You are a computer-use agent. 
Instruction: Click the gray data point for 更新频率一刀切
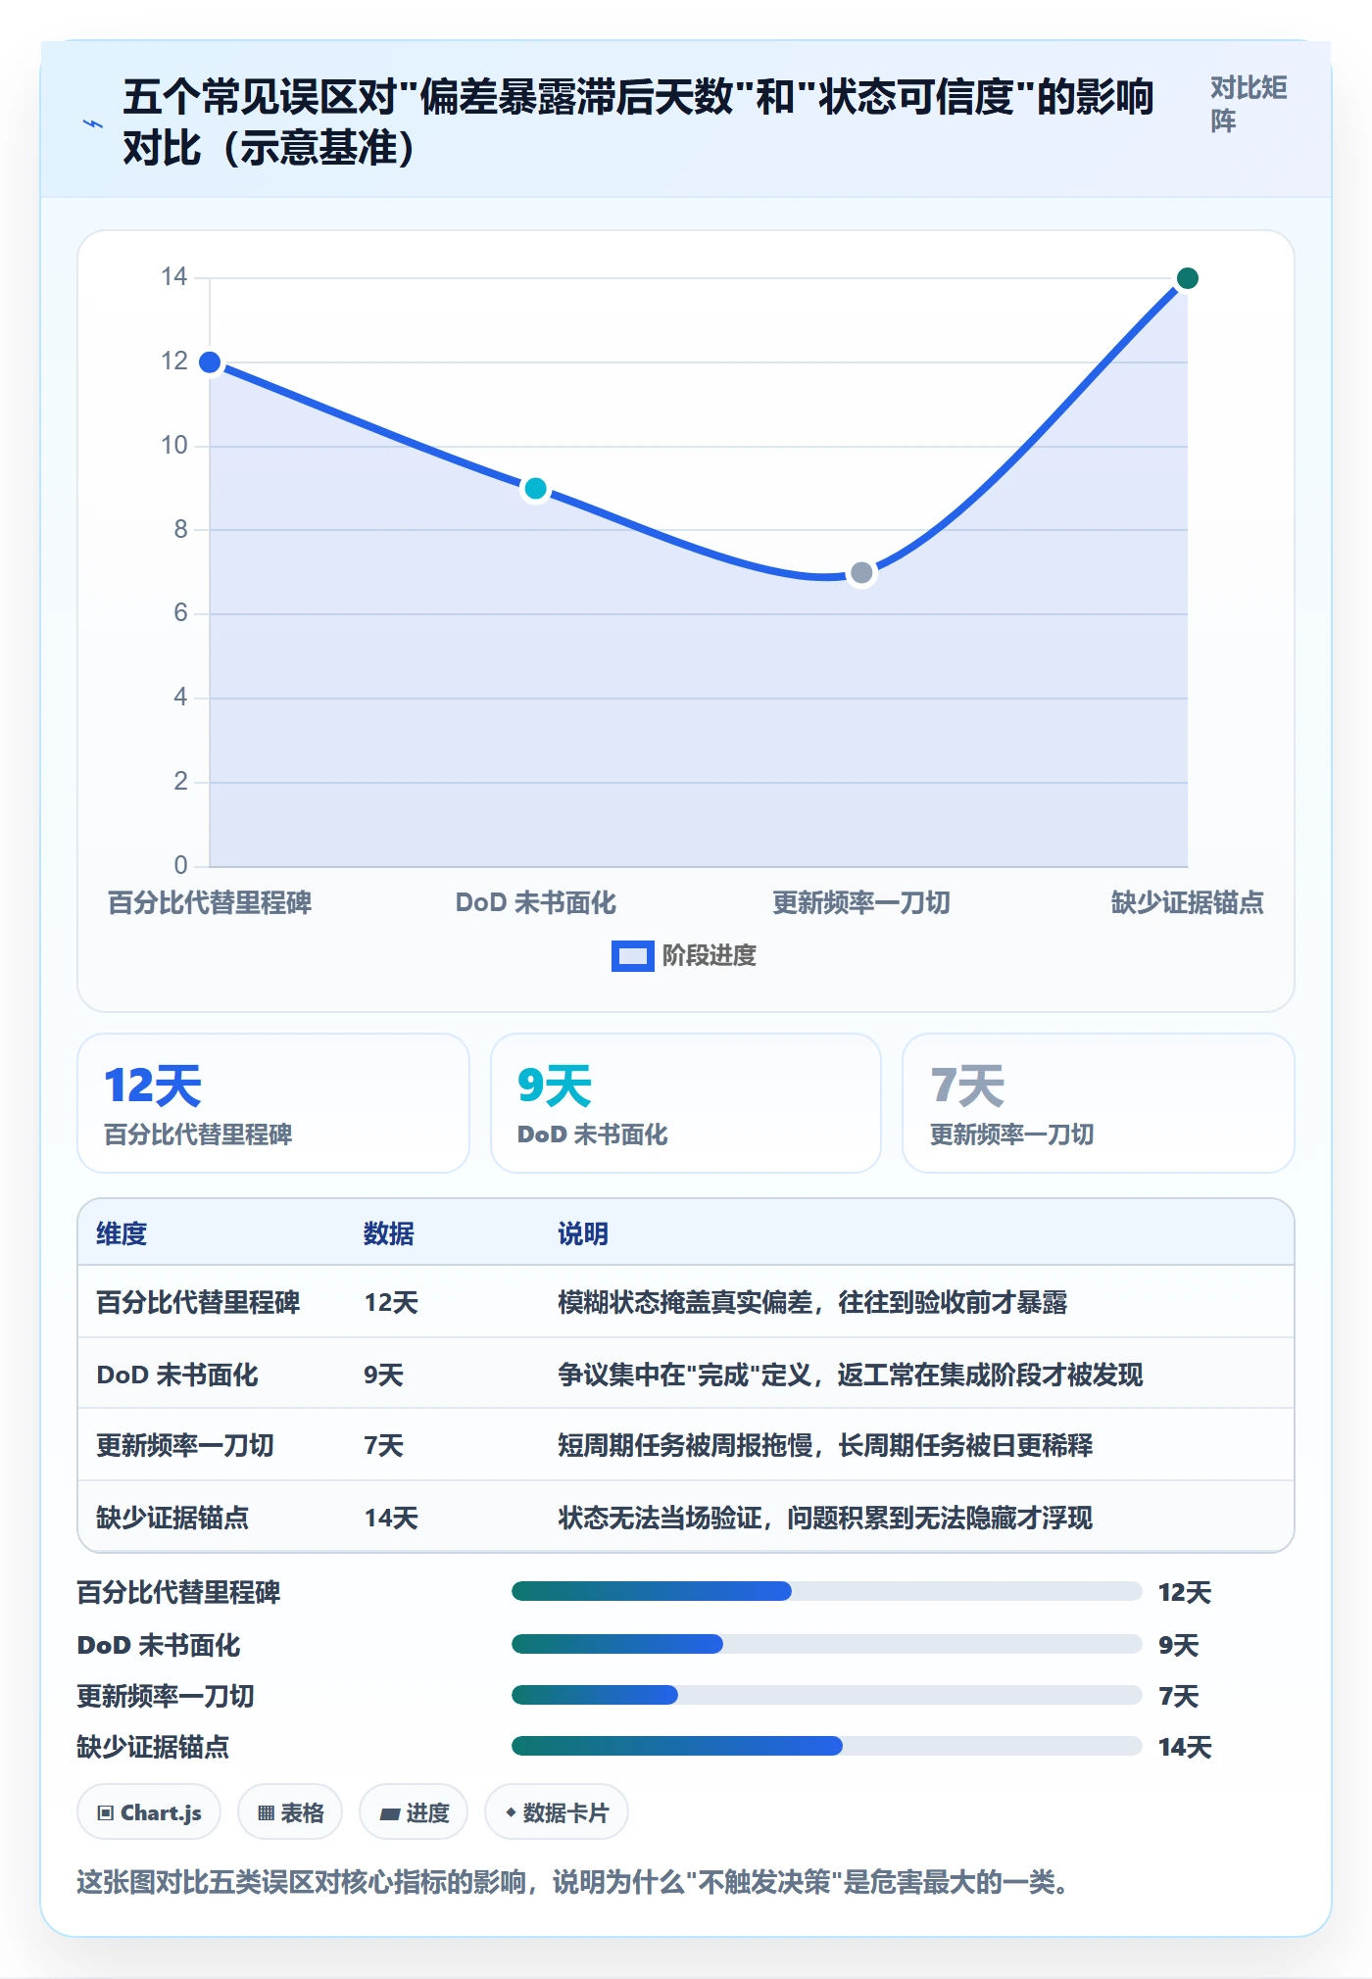(861, 572)
